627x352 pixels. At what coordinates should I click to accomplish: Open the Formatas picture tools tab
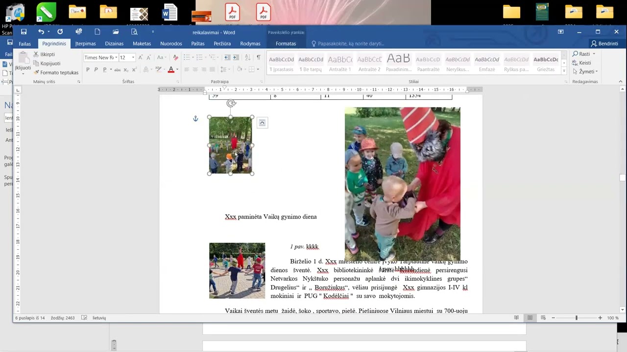pos(286,44)
